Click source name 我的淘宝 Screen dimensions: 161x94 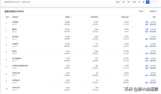point(15,37)
